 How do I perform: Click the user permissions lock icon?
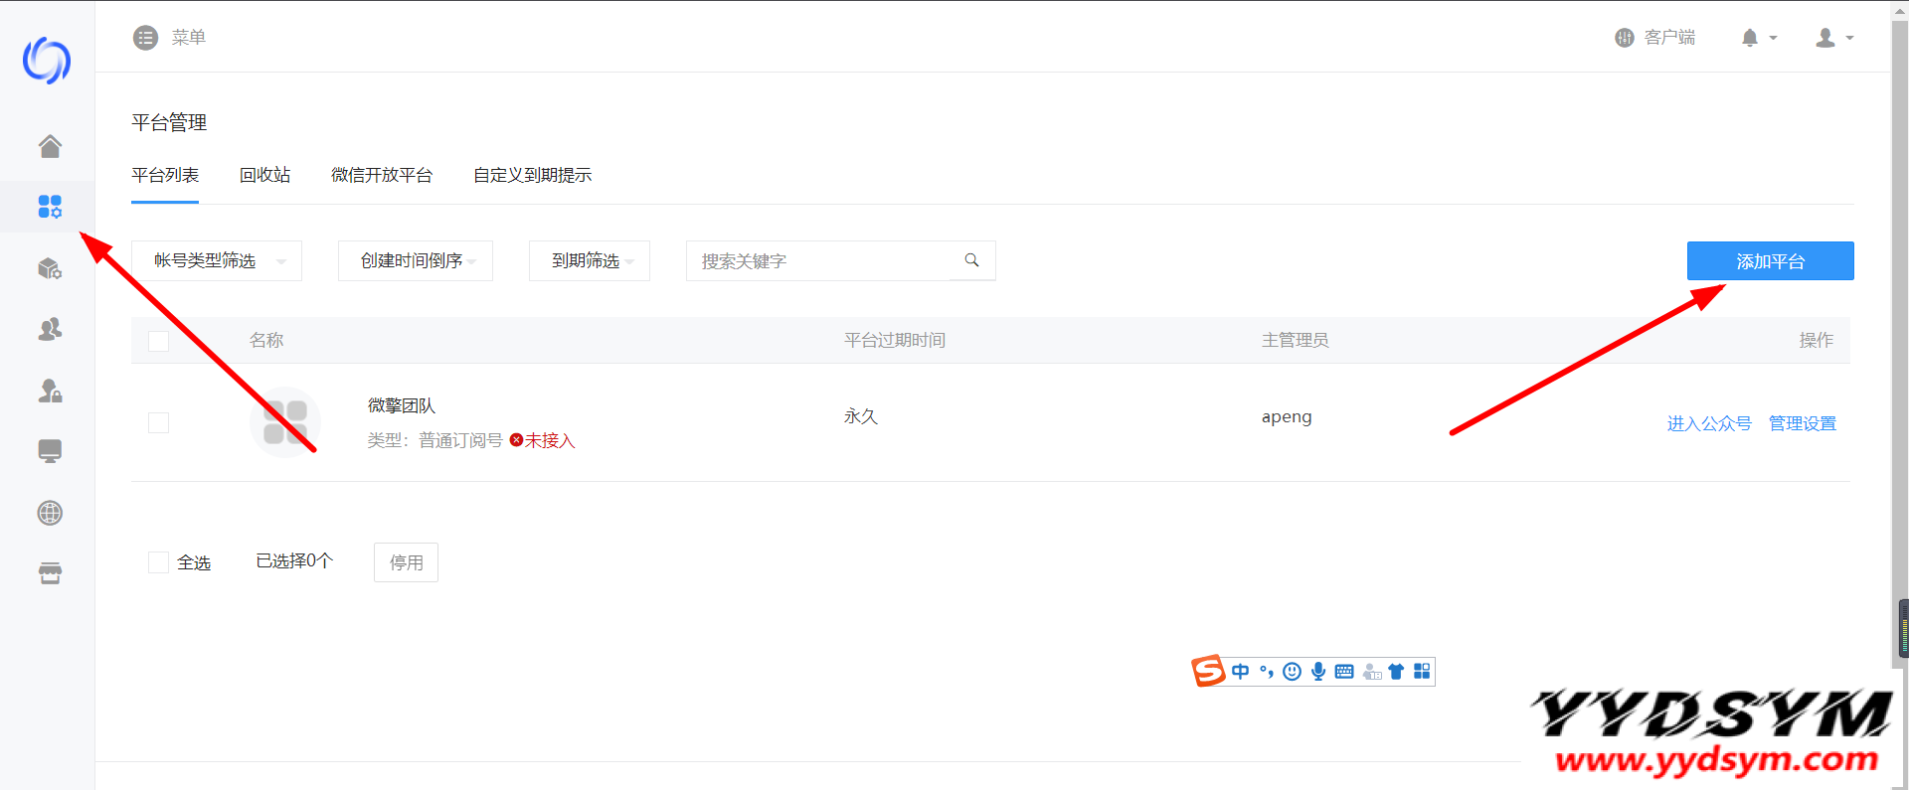click(x=50, y=391)
